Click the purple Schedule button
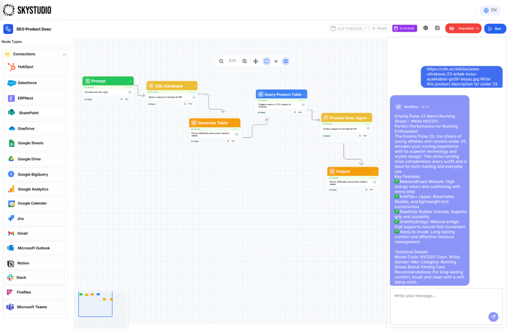Screen dimensions: 507x329 pyautogui.click(x=405, y=29)
